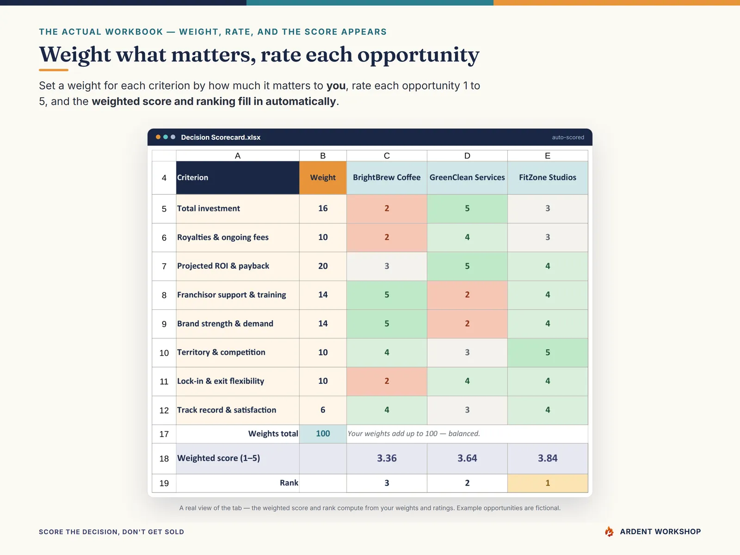
Task: Click the orange Weight header cell
Action: (x=323, y=178)
